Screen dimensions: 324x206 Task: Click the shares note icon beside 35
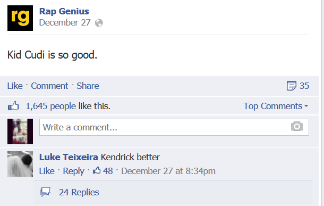coord(292,86)
